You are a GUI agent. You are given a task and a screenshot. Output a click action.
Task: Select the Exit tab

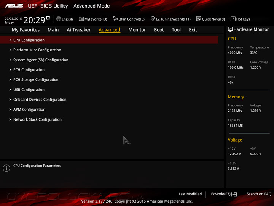193,30
